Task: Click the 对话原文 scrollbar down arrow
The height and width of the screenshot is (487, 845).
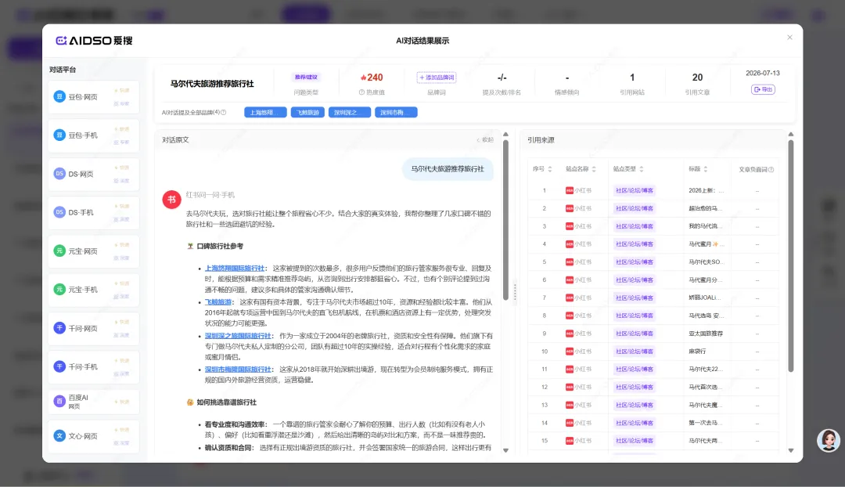Action: click(505, 450)
